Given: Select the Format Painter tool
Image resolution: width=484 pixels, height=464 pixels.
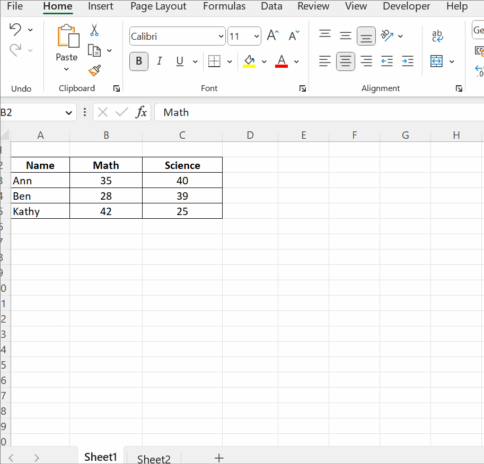Looking at the screenshot, I should click(93, 70).
